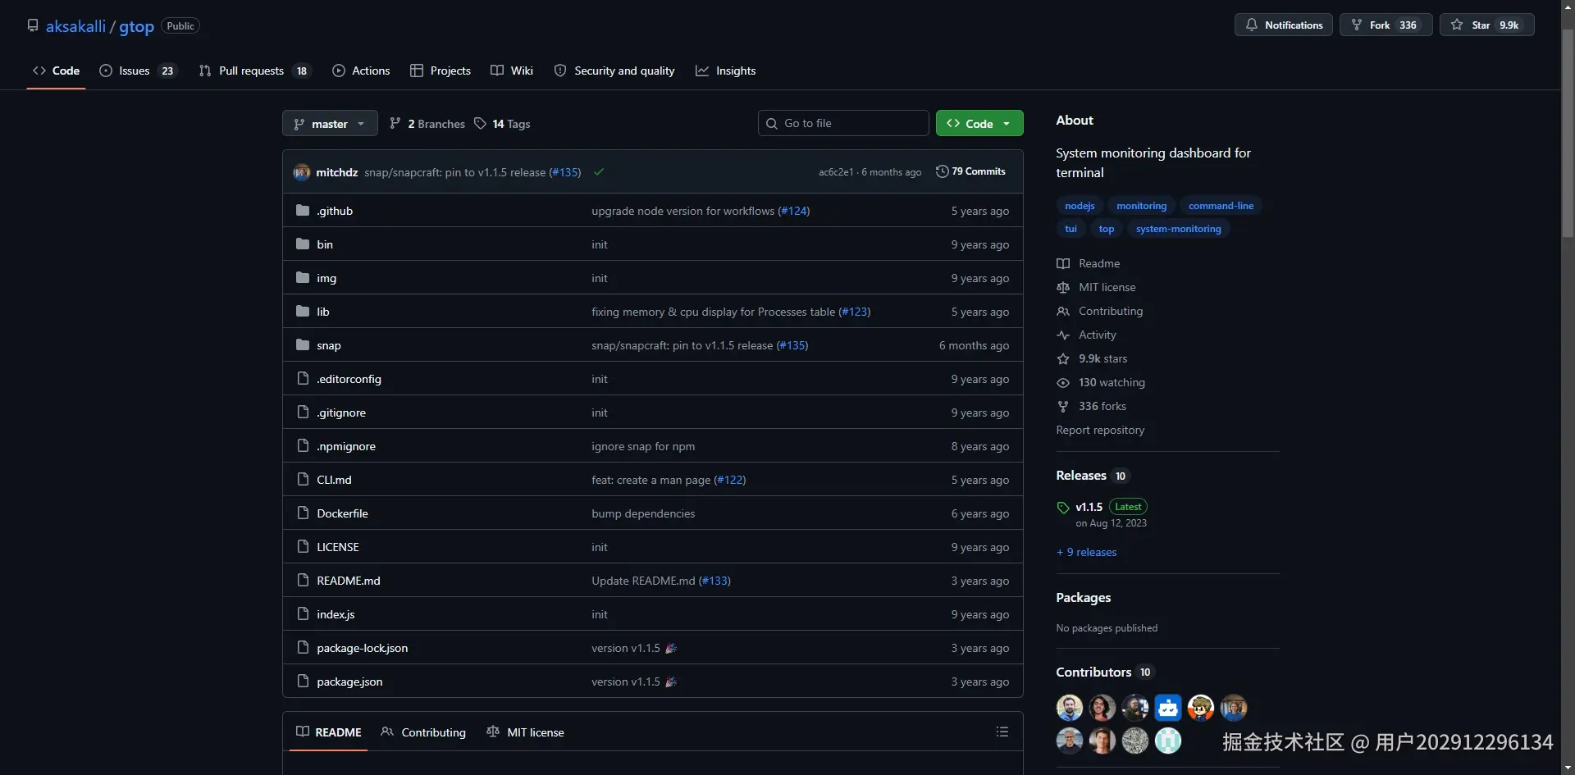1575x775 pixels.
Task: Click the package.json file icon
Action: click(303, 682)
